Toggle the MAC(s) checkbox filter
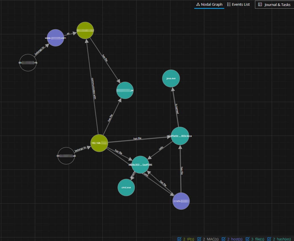294x241 pixels. pos(199,239)
